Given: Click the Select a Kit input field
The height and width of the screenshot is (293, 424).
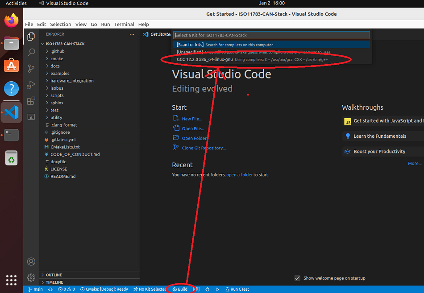Looking at the screenshot, I should tap(271, 35).
